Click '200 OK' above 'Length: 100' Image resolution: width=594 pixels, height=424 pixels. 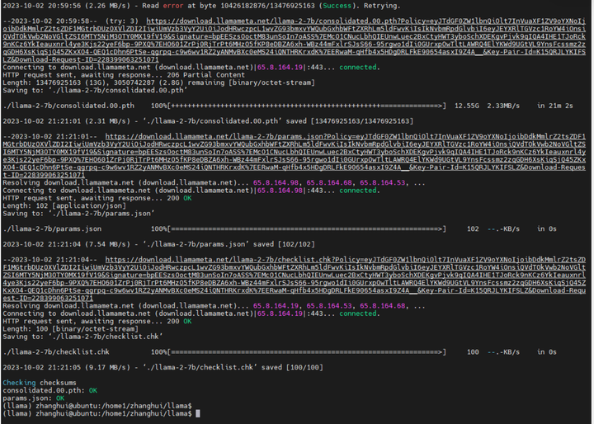click(x=179, y=322)
